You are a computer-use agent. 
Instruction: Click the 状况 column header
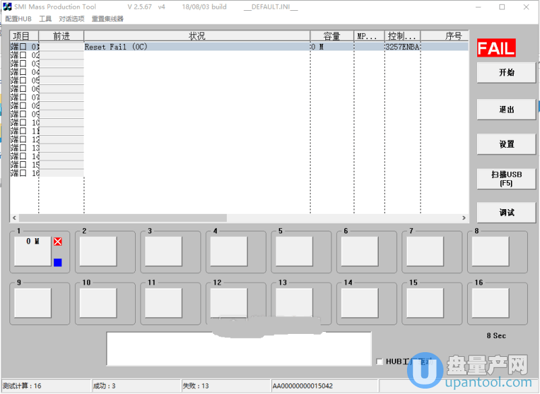[x=196, y=36]
